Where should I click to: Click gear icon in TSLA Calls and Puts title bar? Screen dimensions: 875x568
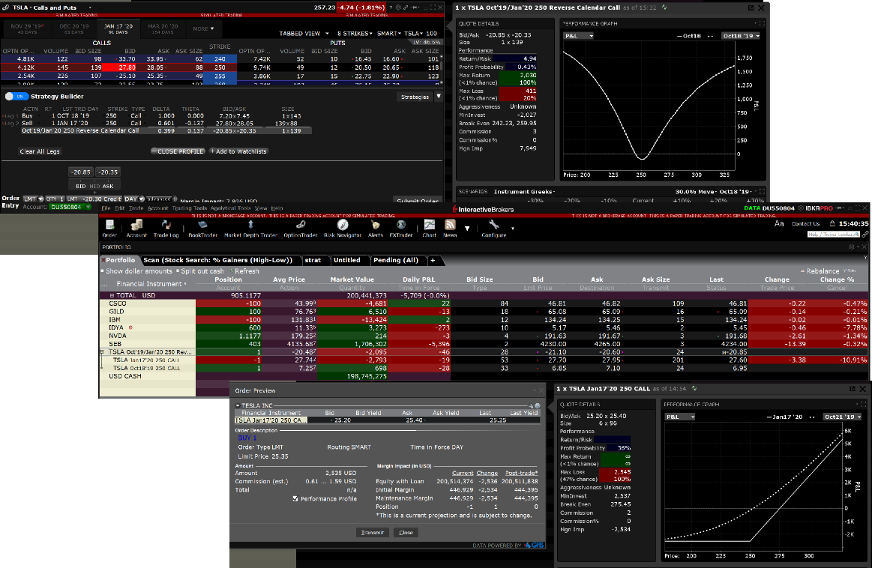click(x=398, y=7)
